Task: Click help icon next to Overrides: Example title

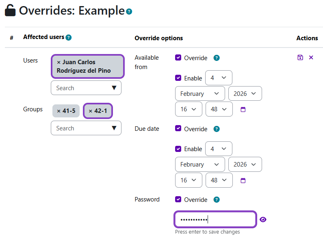Action: [129, 12]
